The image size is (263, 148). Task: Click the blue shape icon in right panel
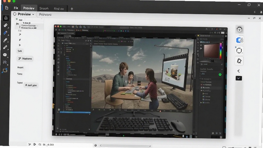point(240,40)
